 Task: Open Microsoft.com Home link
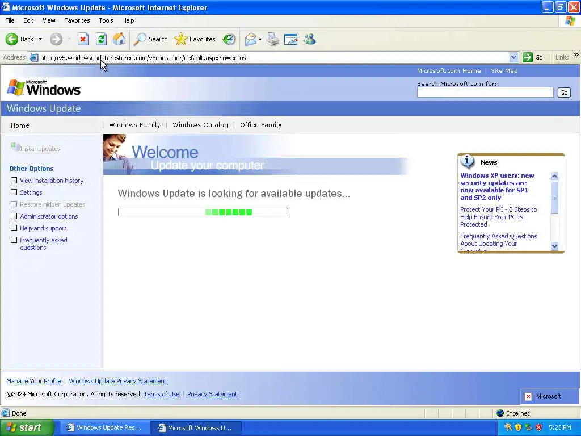click(x=448, y=70)
